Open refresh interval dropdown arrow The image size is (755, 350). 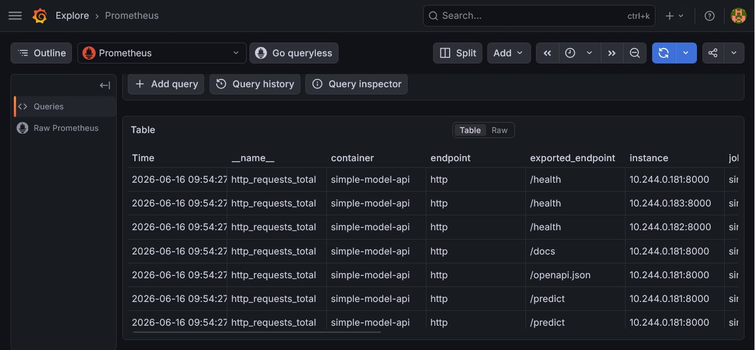tap(686, 53)
